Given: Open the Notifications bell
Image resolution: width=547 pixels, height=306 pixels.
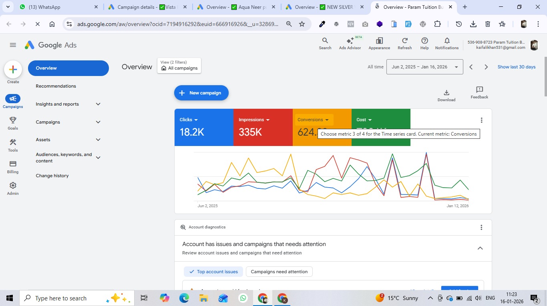Looking at the screenshot, I should pyautogui.click(x=446, y=43).
